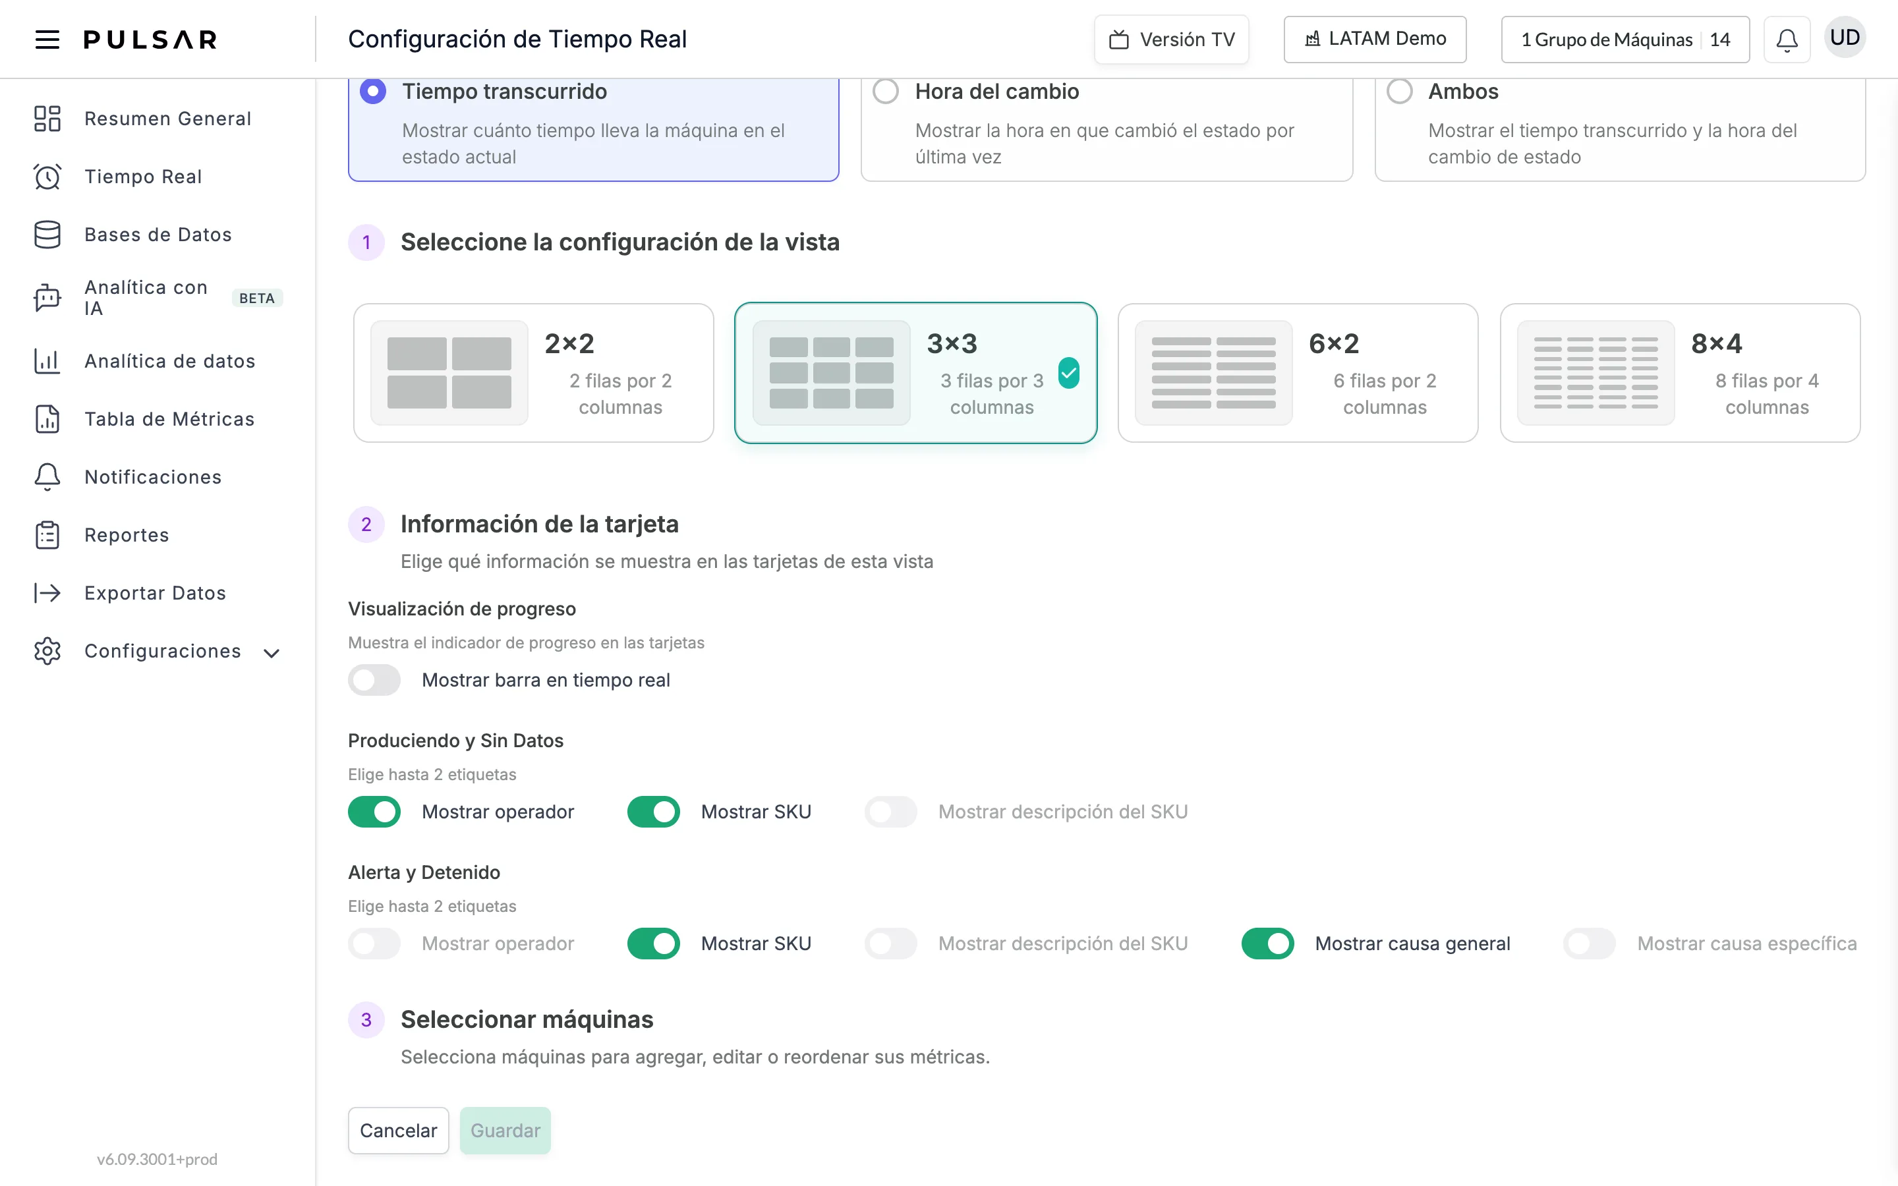This screenshot has width=1898, height=1186.
Task: Open the hamburger menu icon
Action: [x=47, y=40]
